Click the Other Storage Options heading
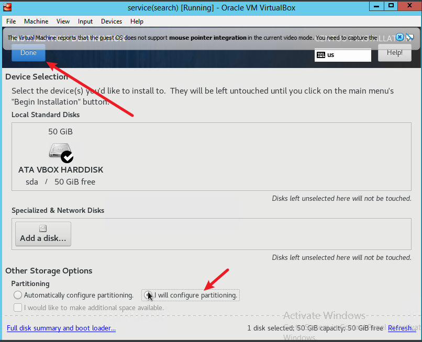 (49, 271)
